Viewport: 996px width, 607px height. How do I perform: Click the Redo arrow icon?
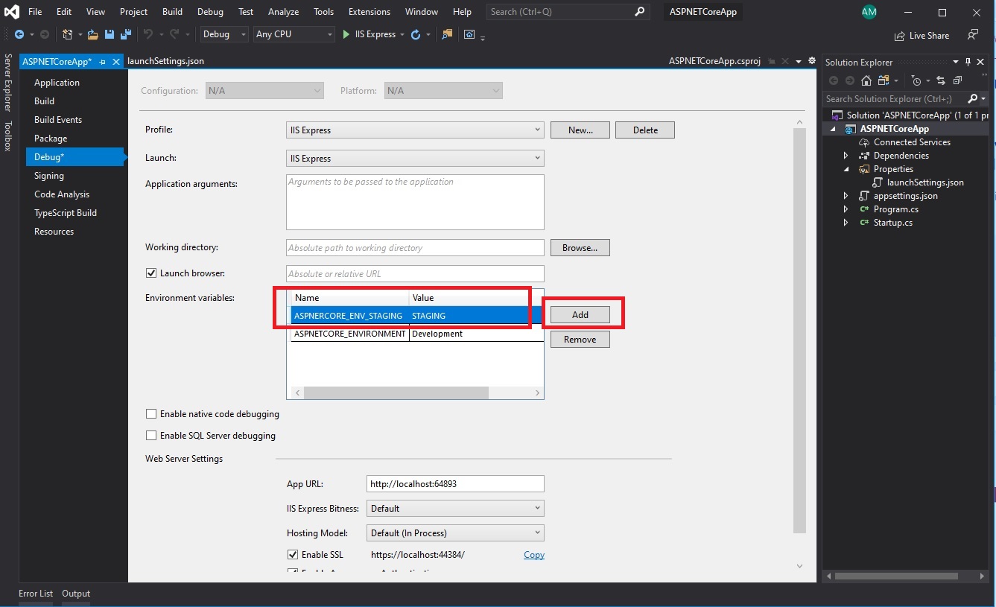pos(174,34)
